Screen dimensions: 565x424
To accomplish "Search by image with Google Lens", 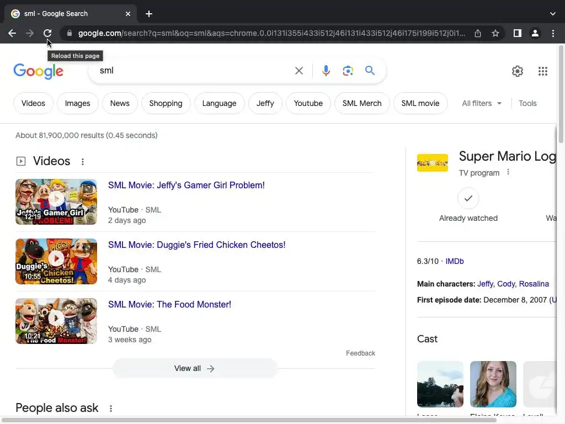I will [x=348, y=71].
